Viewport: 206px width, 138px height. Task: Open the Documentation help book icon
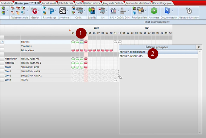(x=167, y=11)
